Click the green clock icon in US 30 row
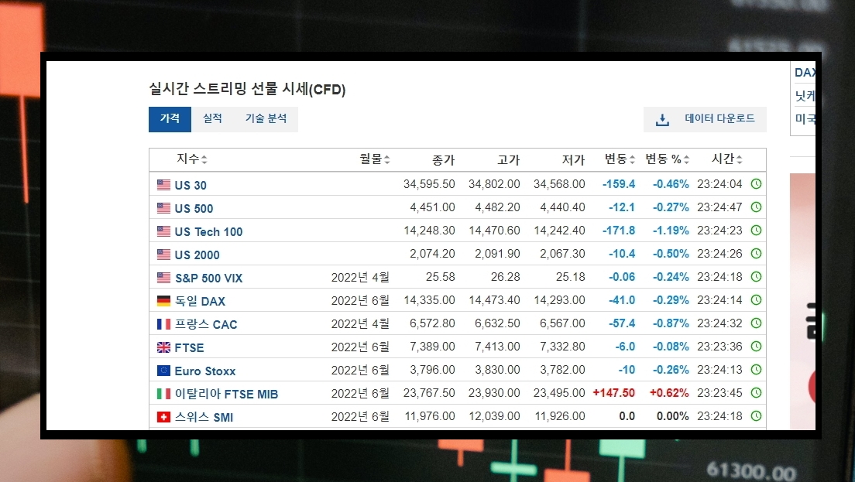This screenshot has height=482, width=855. click(x=756, y=184)
